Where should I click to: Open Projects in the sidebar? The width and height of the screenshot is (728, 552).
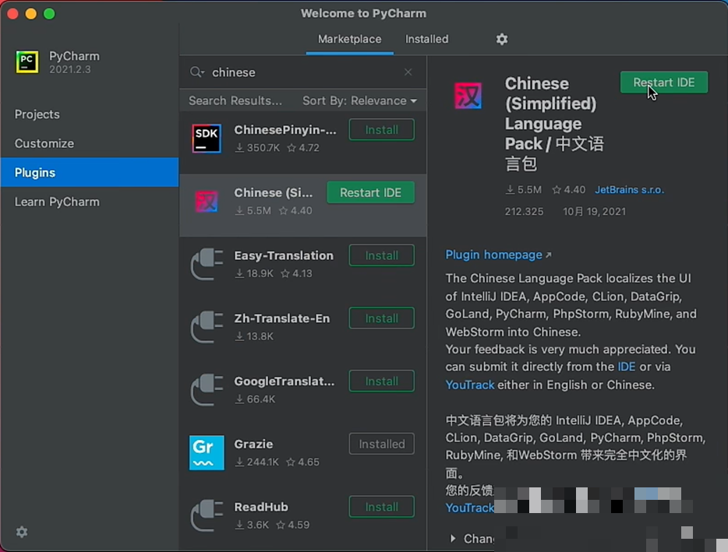89,114
